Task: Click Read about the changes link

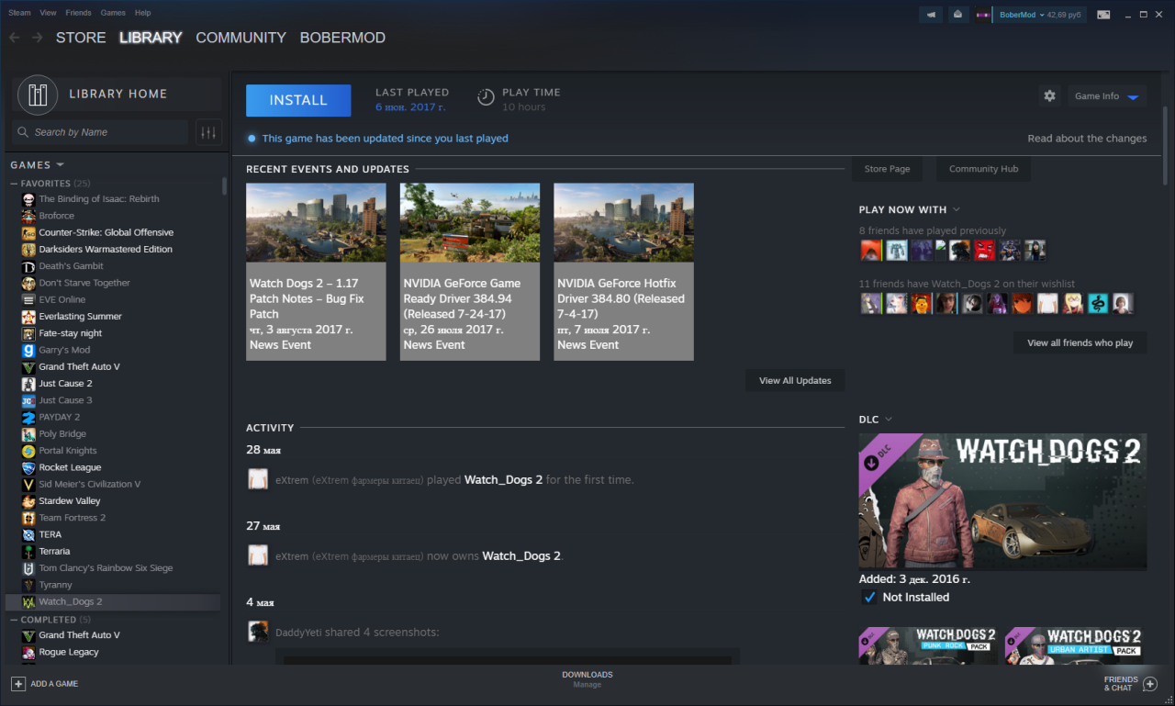Action: (1087, 139)
